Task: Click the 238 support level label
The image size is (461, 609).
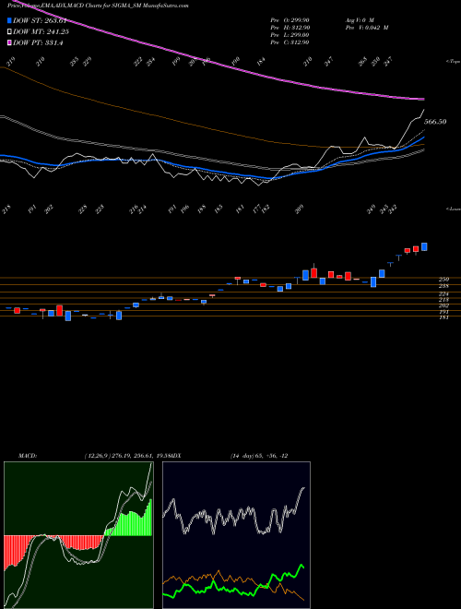Action: (x=443, y=286)
